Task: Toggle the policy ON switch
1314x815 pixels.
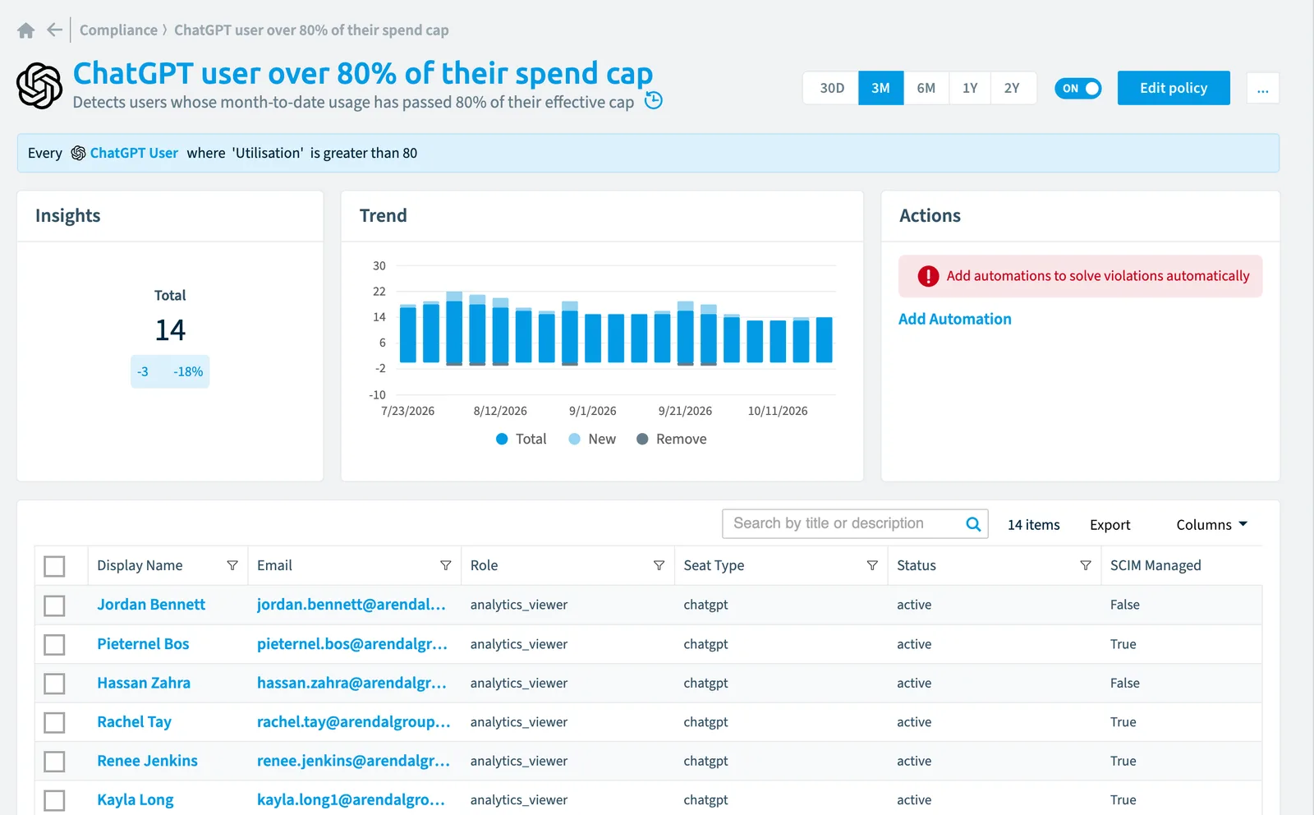Action: (x=1077, y=89)
